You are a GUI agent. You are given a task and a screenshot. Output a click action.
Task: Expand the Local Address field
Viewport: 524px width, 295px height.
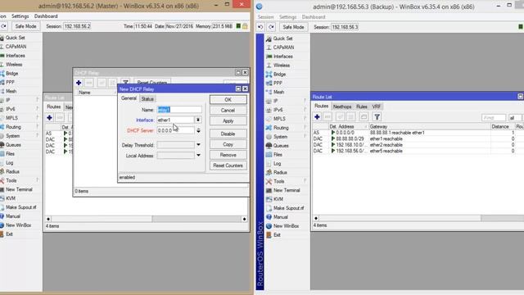pos(198,155)
